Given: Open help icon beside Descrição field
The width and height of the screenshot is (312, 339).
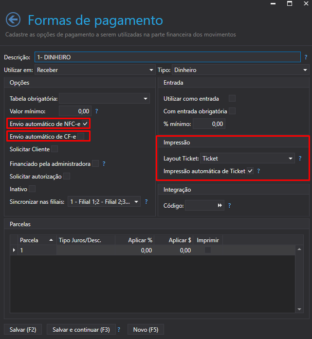Looking at the screenshot, I should coord(306,57).
